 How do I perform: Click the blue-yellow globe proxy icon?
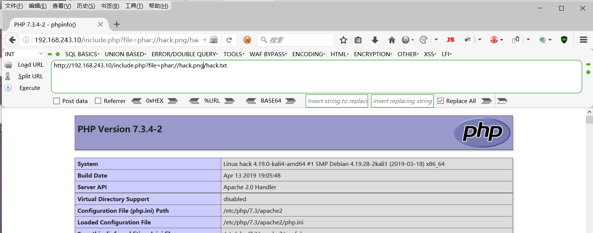point(542,40)
